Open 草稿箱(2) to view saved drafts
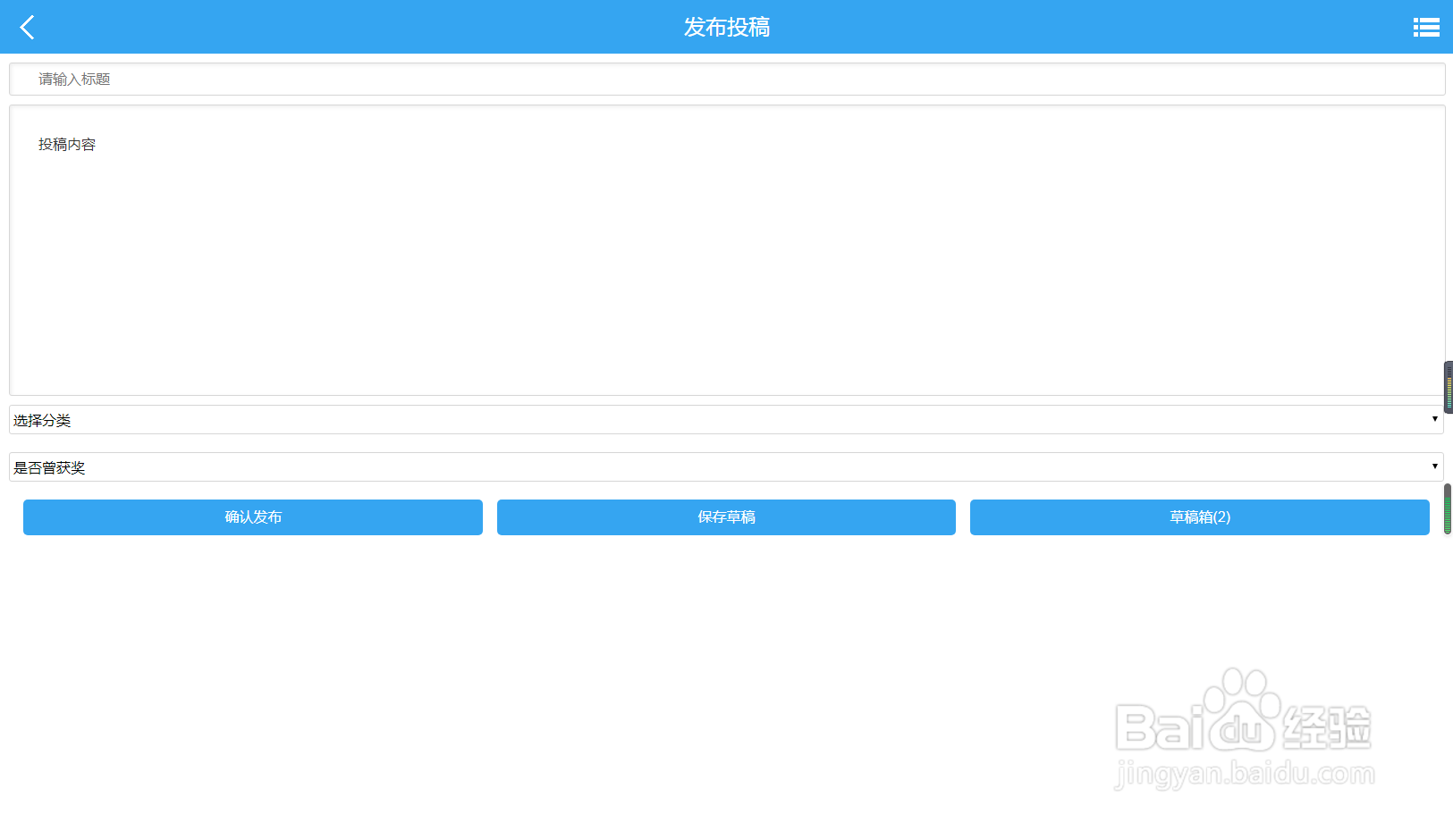This screenshot has height=823, width=1453. click(1199, 516)
